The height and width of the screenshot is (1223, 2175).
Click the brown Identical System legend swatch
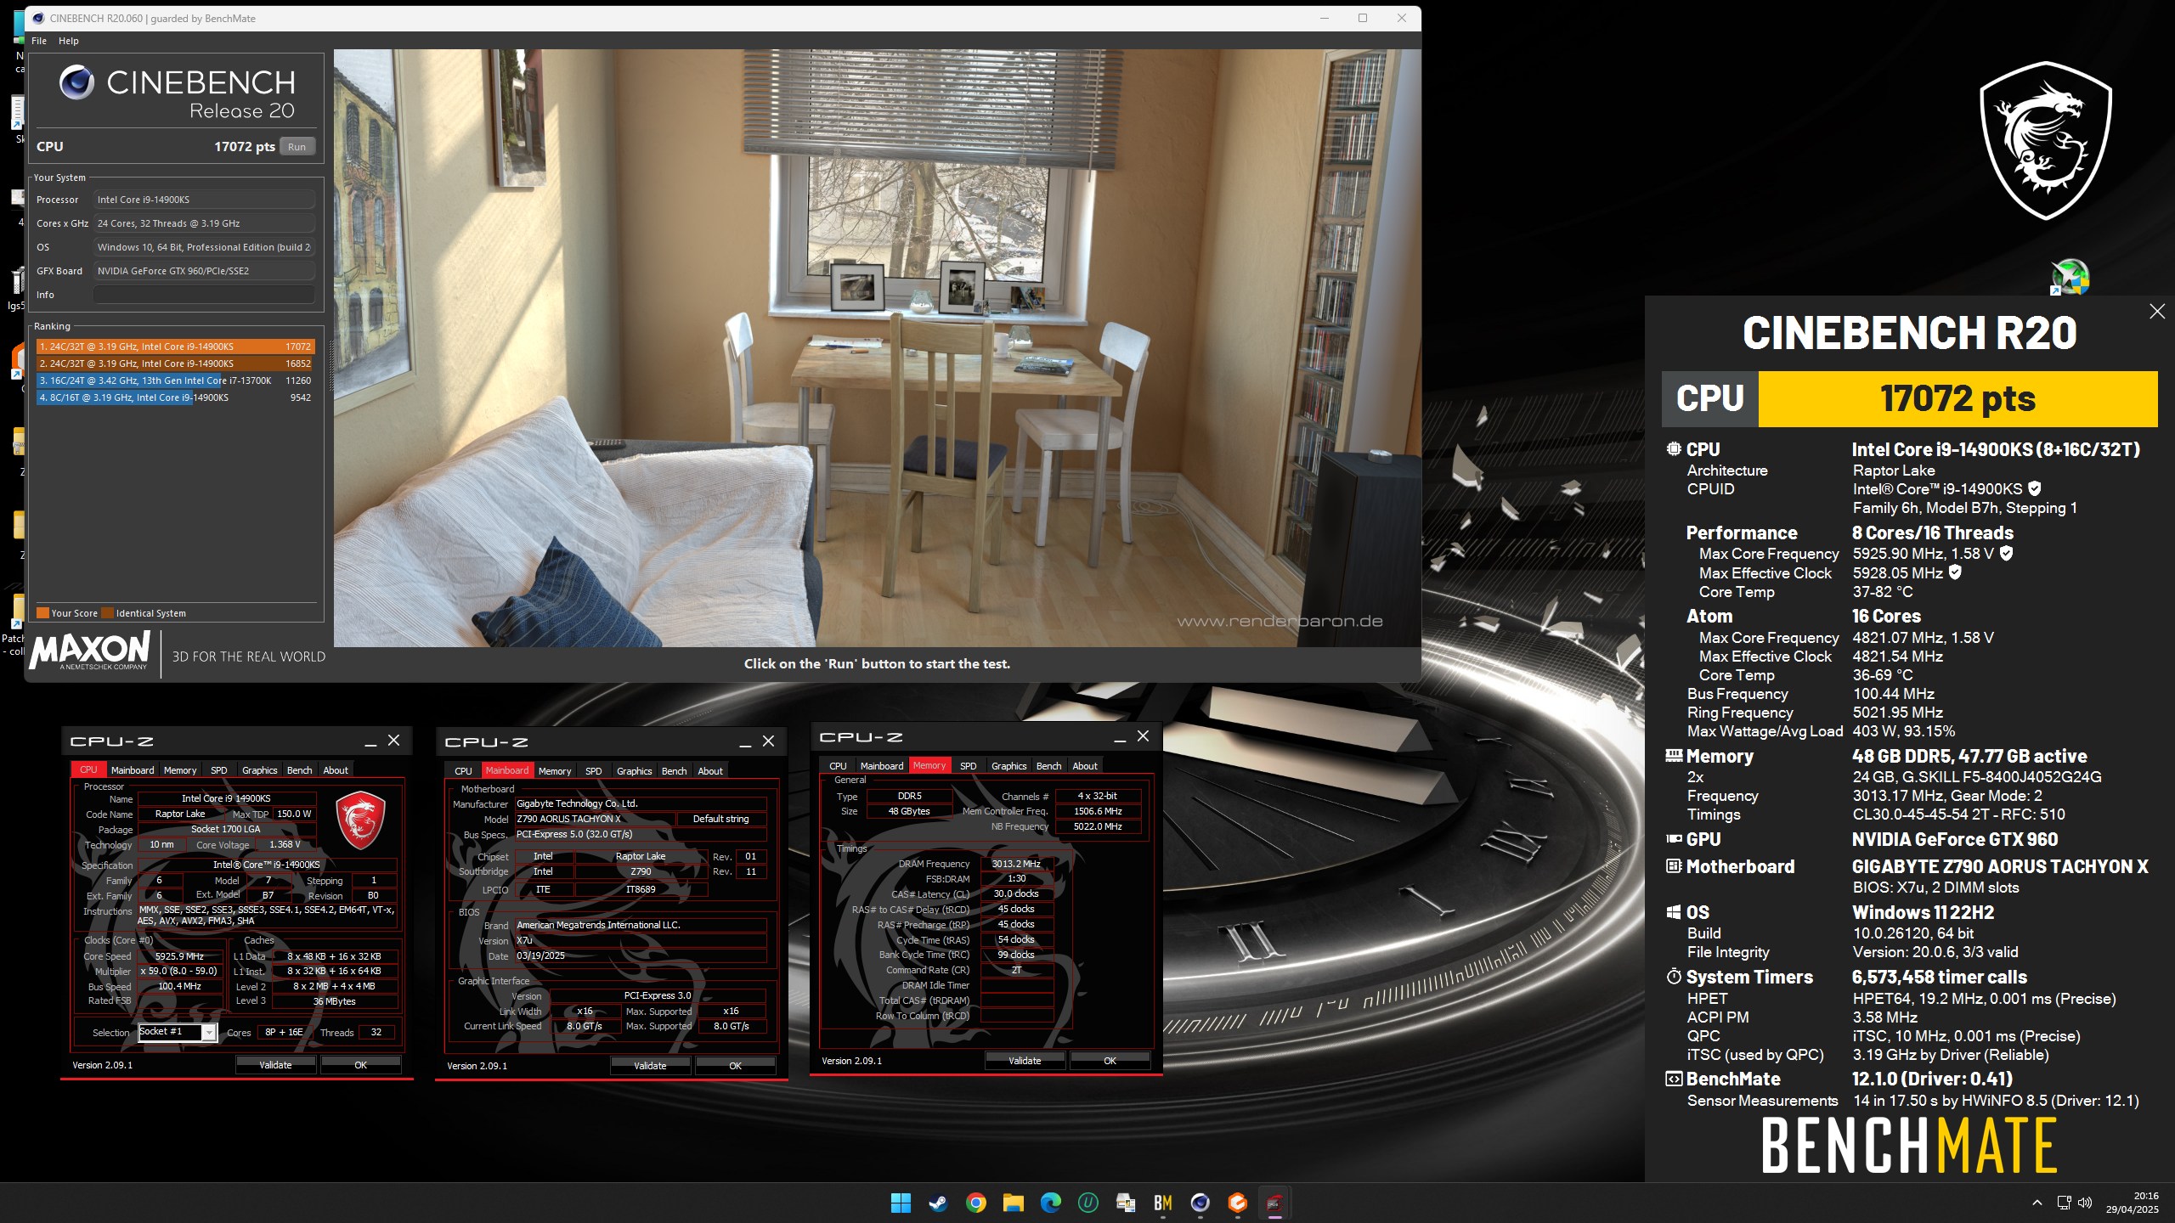coord(107,613)
